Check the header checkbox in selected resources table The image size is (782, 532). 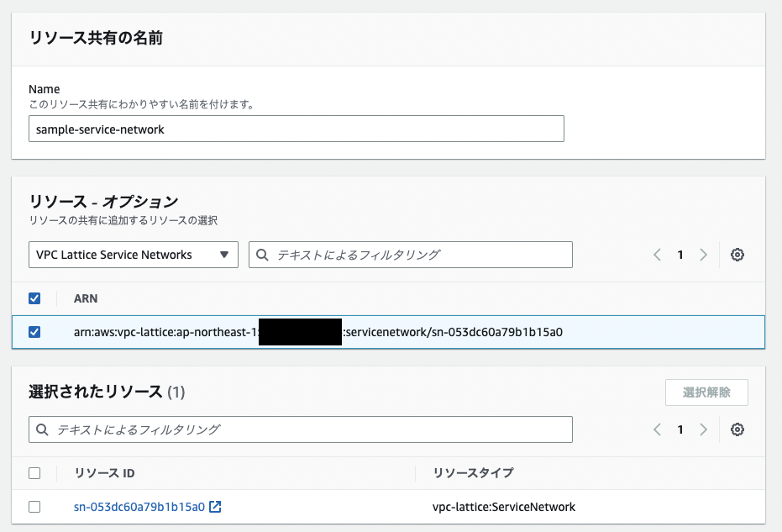(x=34, y=473)
